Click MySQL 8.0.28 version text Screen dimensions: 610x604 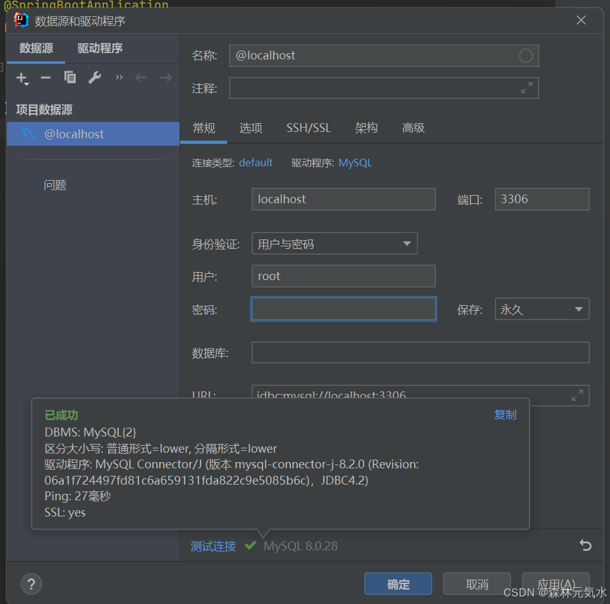click(300, 546)
